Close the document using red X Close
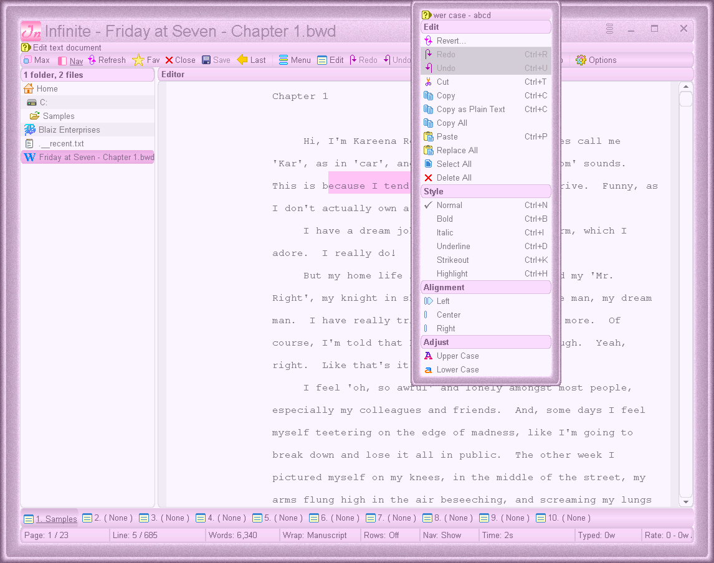Image resolution: width=714 pixels, height=563 pixels. tap(180, 60)
